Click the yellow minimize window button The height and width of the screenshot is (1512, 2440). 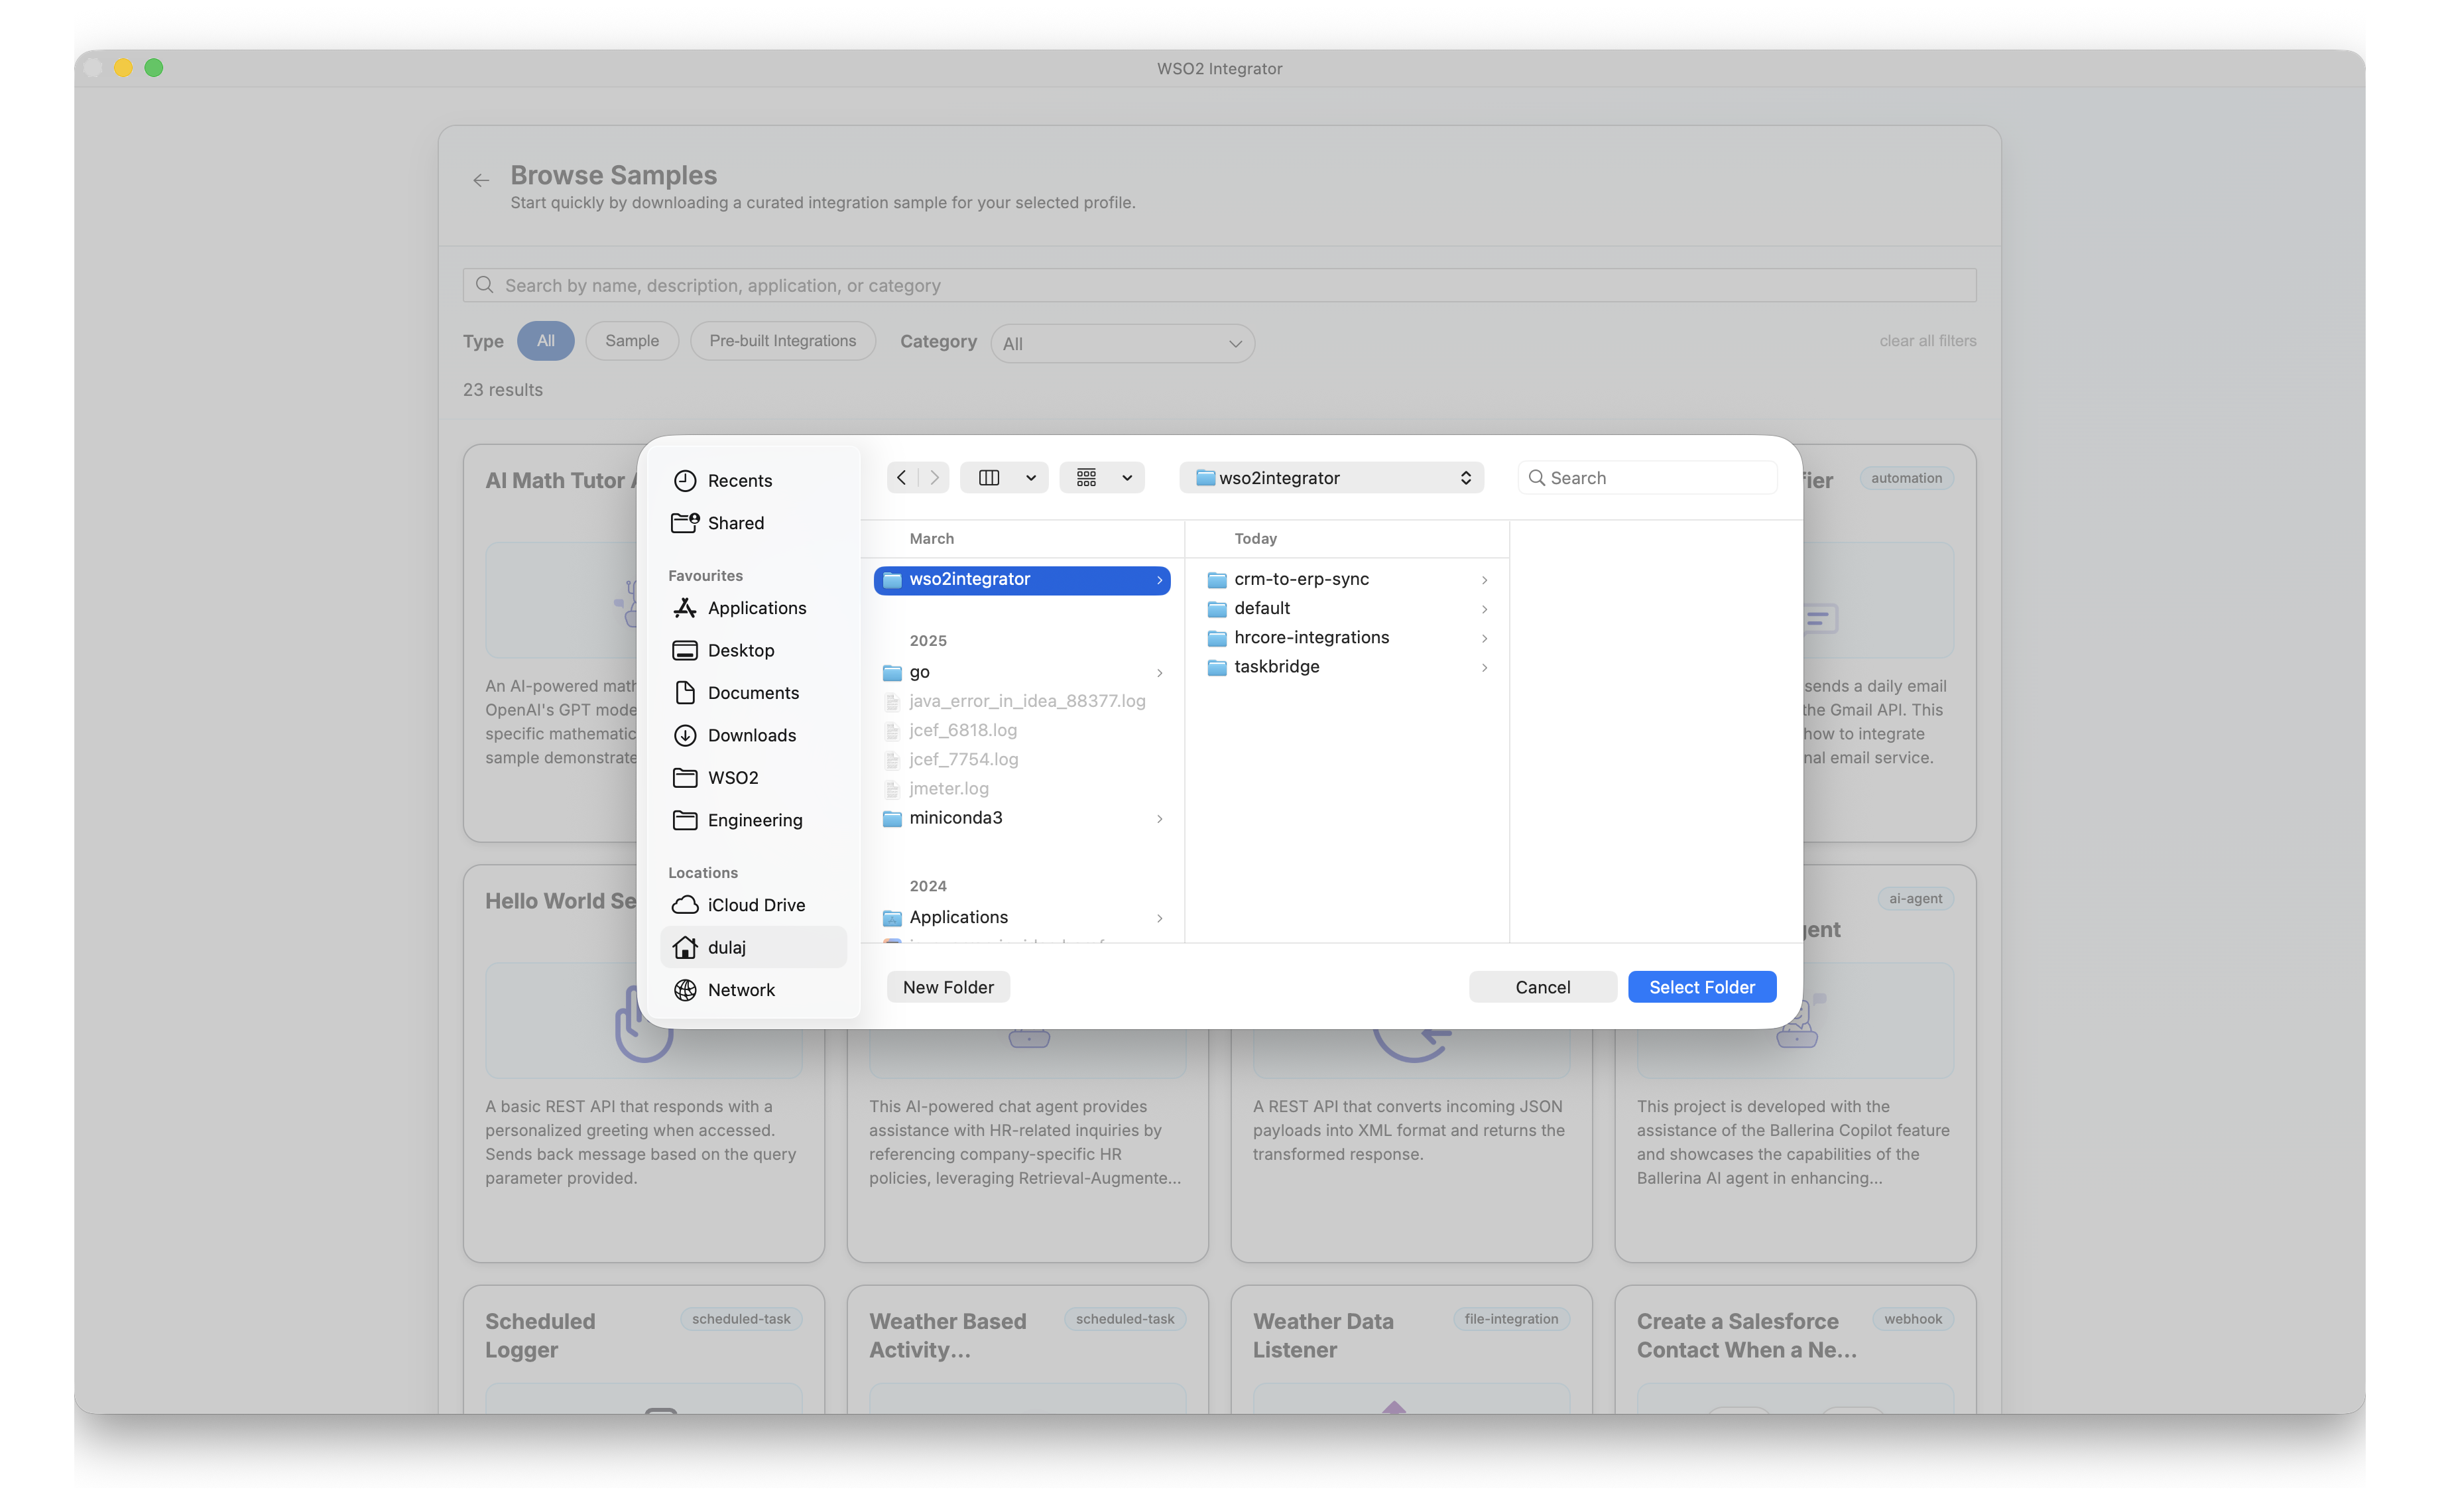coord(123,69)
